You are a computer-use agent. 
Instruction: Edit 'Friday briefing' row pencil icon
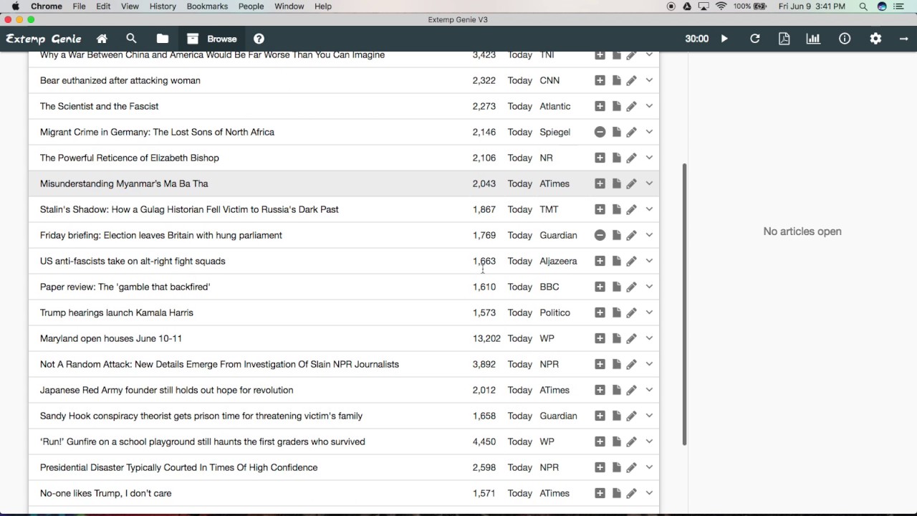[x=631, y=235]
